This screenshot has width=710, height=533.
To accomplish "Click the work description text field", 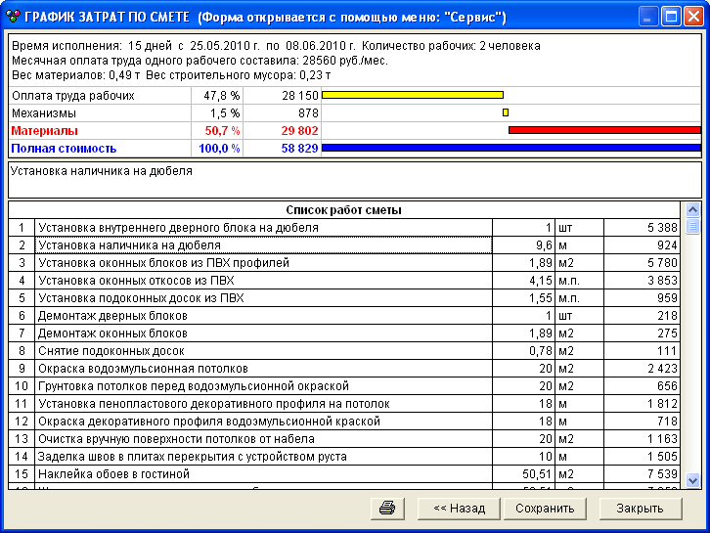I will coord(354,179).
